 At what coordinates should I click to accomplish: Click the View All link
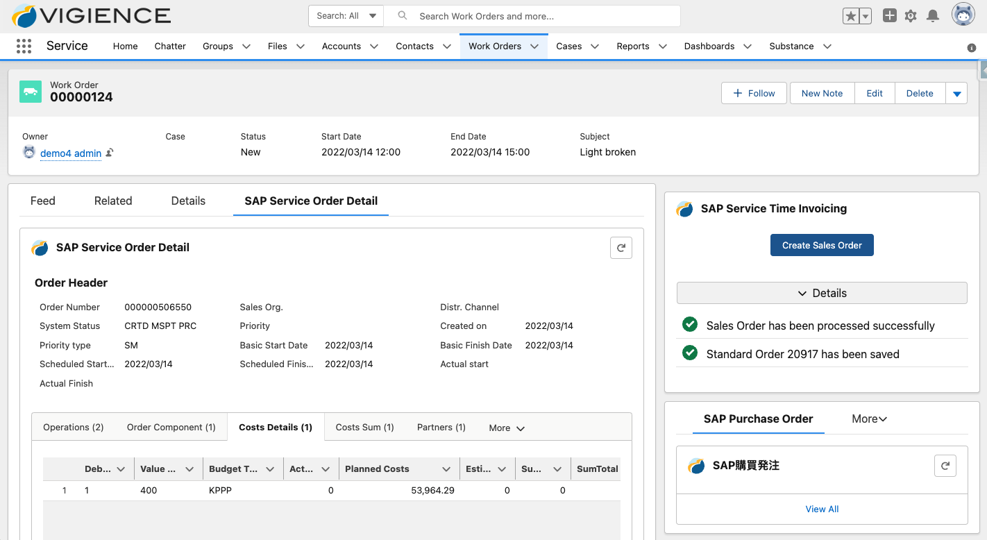[822, 509]
